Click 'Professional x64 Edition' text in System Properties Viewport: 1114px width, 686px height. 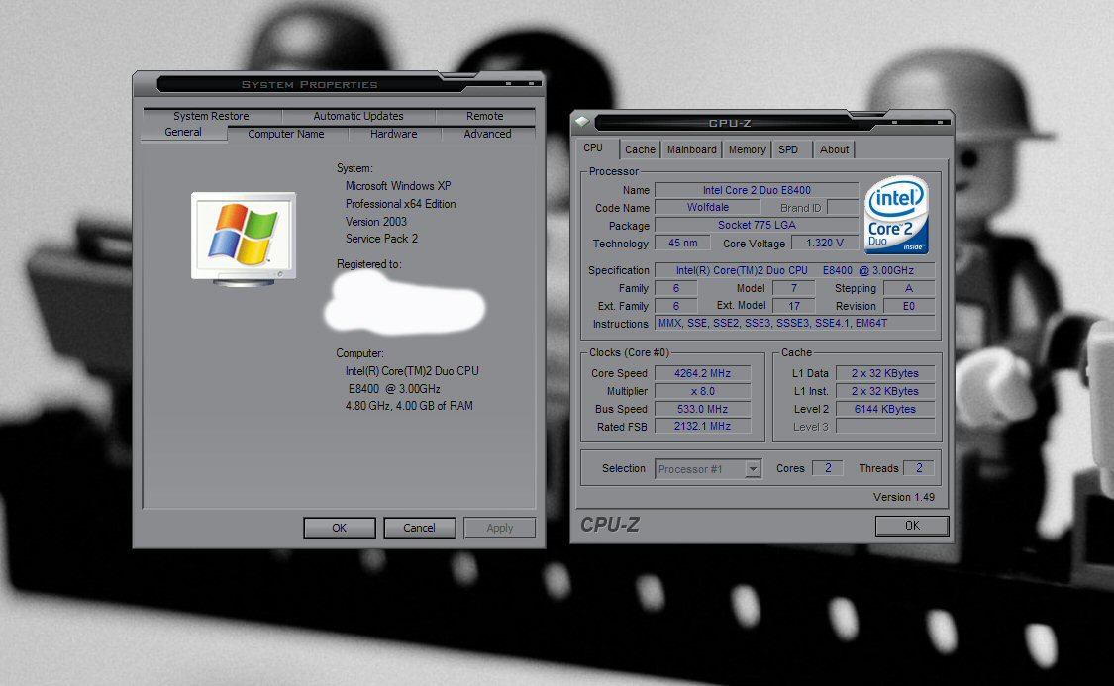(401, 204)
